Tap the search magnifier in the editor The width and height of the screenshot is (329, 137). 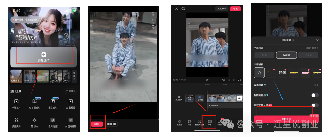point(184,8)
